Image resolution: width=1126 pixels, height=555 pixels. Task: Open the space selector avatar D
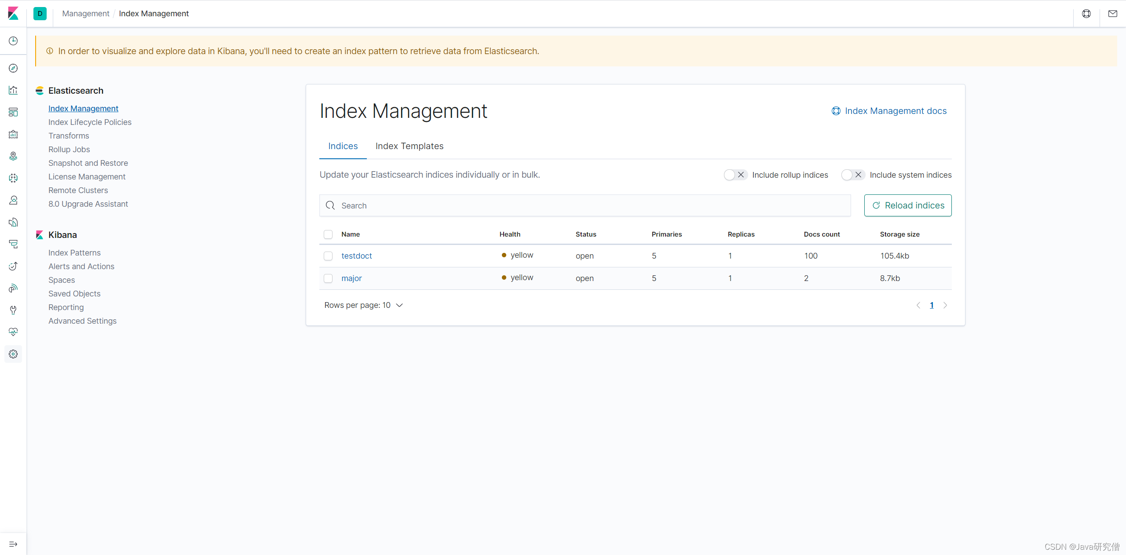pos(40,14)
